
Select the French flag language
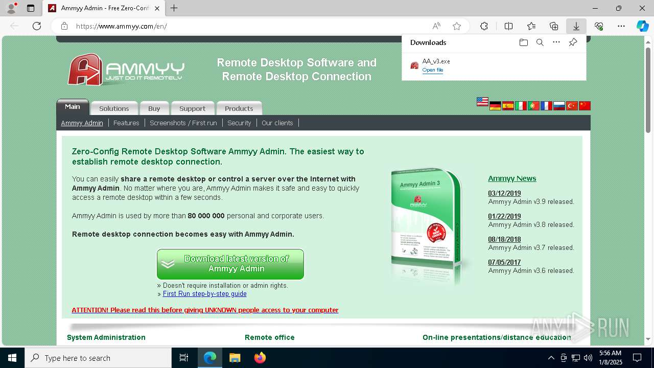546,106
